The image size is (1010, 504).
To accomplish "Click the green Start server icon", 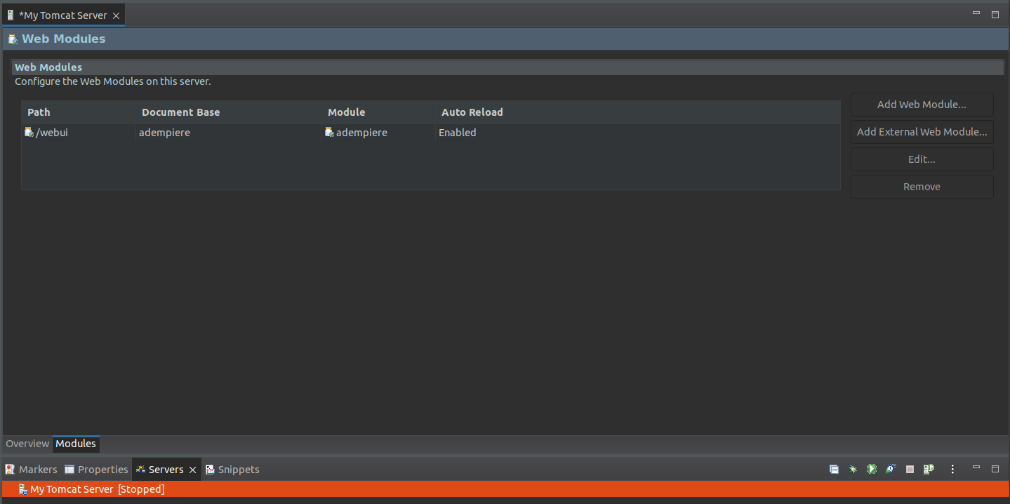I will [x=872, y=469].
